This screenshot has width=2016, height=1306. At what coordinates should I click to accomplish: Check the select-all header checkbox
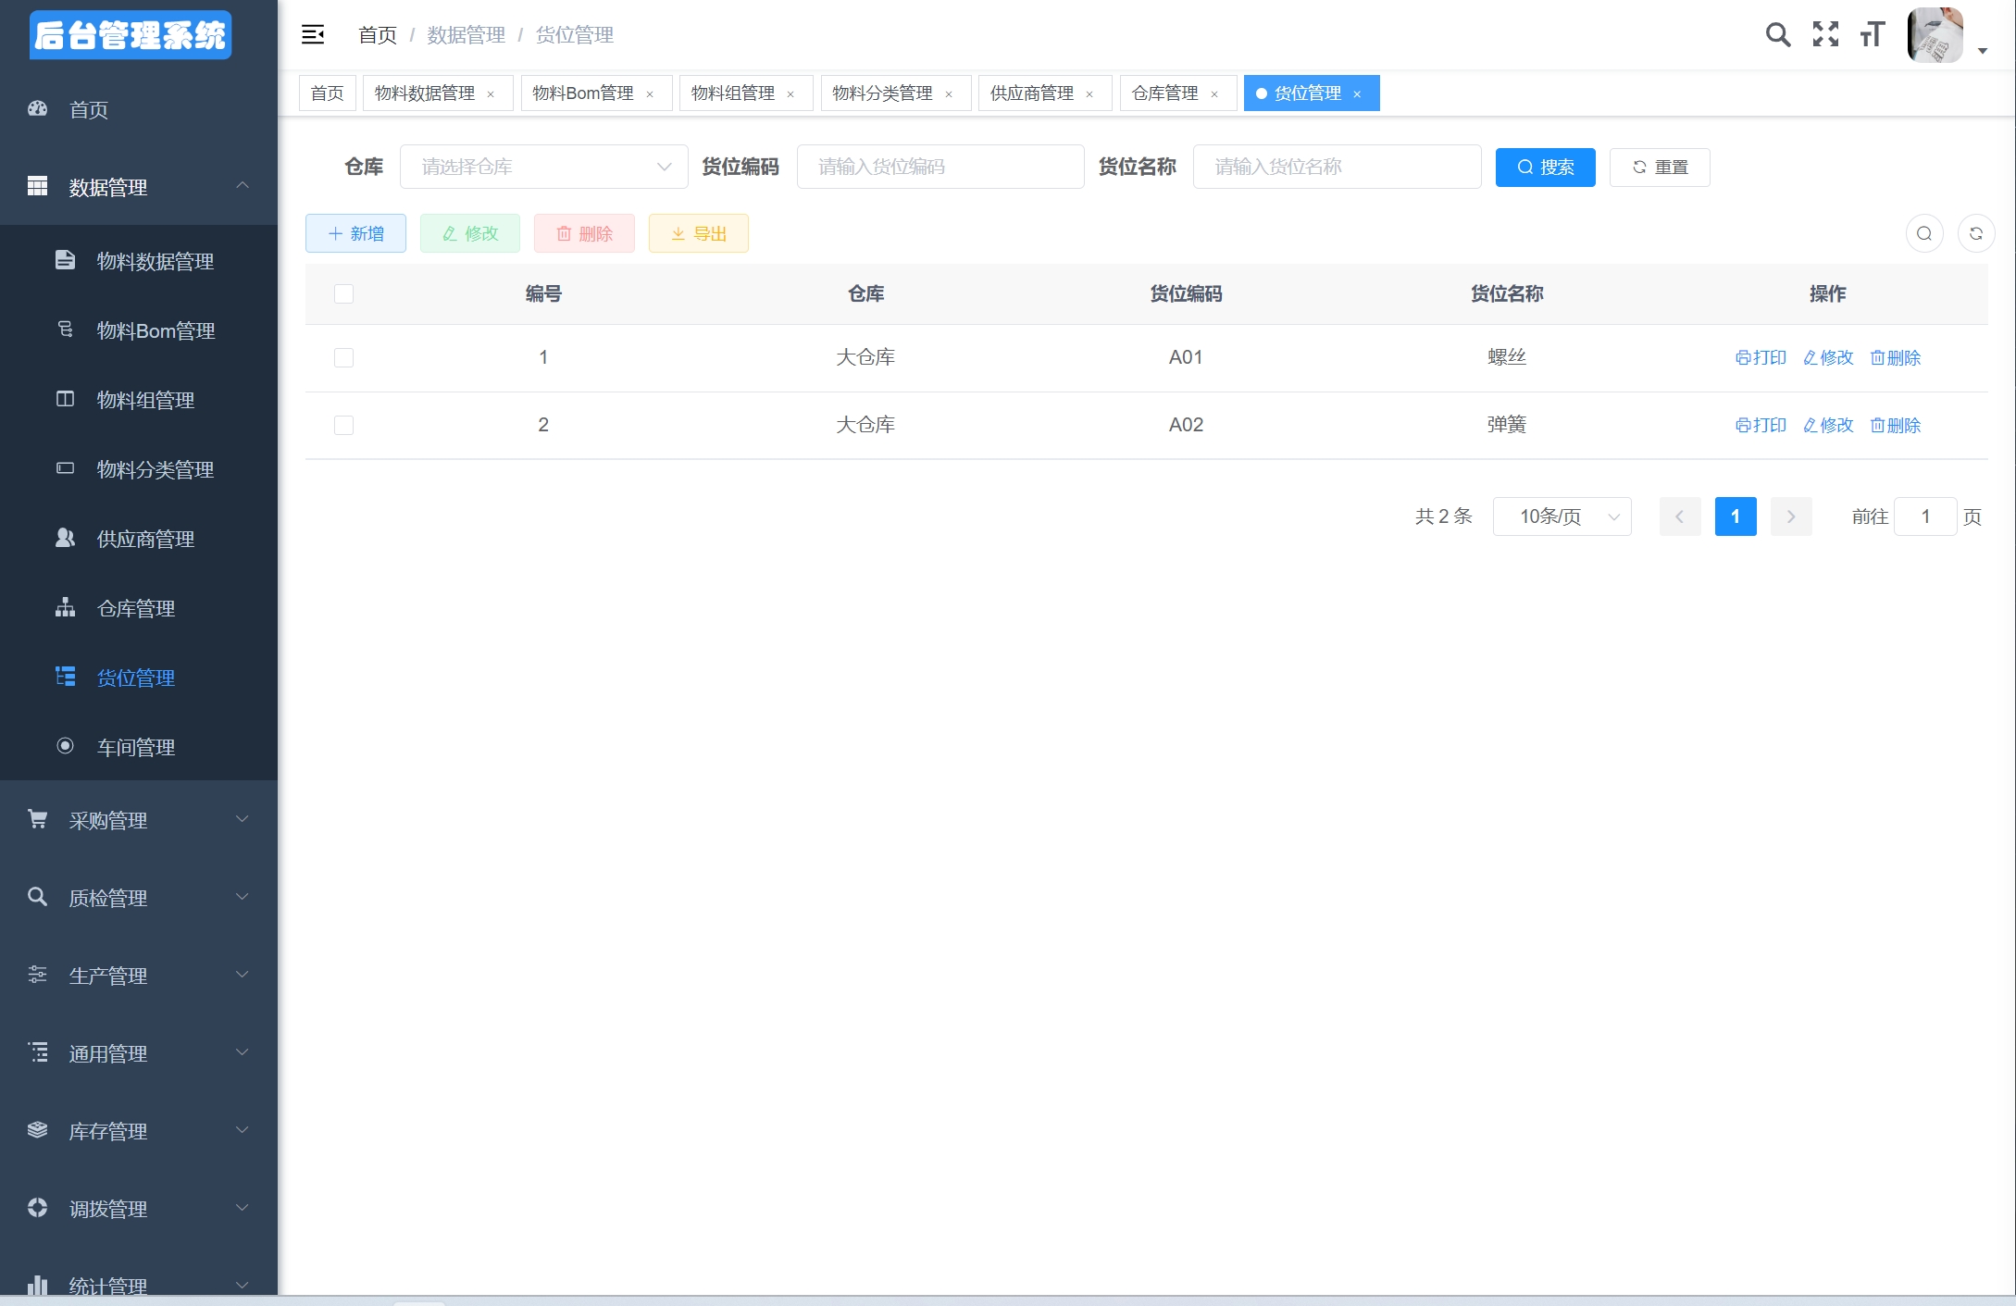point(343,293)
